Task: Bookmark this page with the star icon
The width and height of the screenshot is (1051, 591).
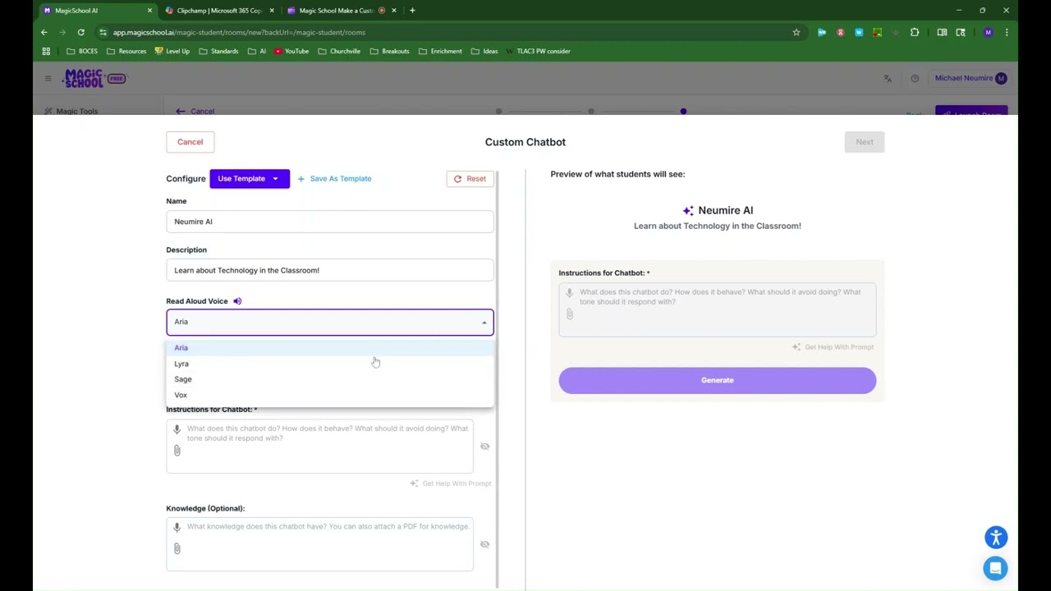Action: click(796, 32)
